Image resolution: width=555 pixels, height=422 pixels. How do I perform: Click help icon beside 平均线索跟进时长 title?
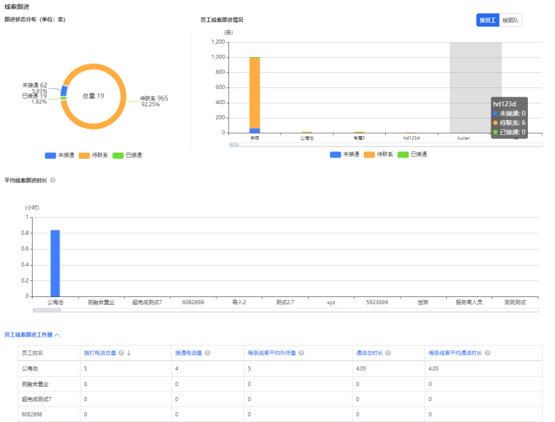(x=53, y=180)
